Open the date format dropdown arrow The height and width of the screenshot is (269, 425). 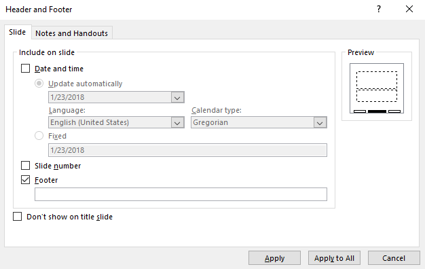(x=177, y=97)
